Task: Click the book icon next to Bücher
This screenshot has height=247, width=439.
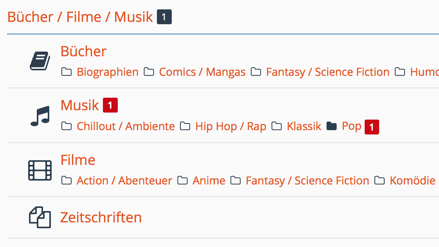Action: [x=40, y=61]
